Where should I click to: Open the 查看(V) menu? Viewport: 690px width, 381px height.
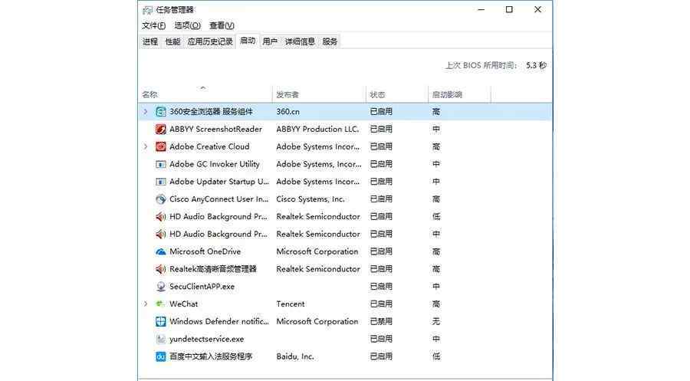[x=222, y=25]
